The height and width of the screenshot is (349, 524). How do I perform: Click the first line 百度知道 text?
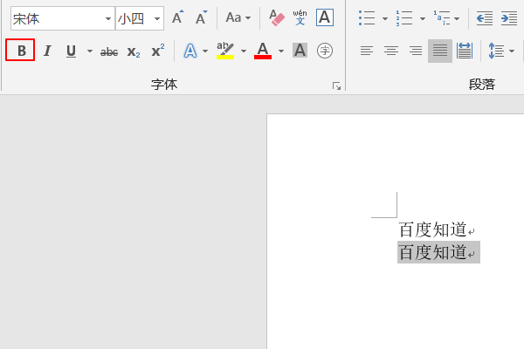coord(433,229)
